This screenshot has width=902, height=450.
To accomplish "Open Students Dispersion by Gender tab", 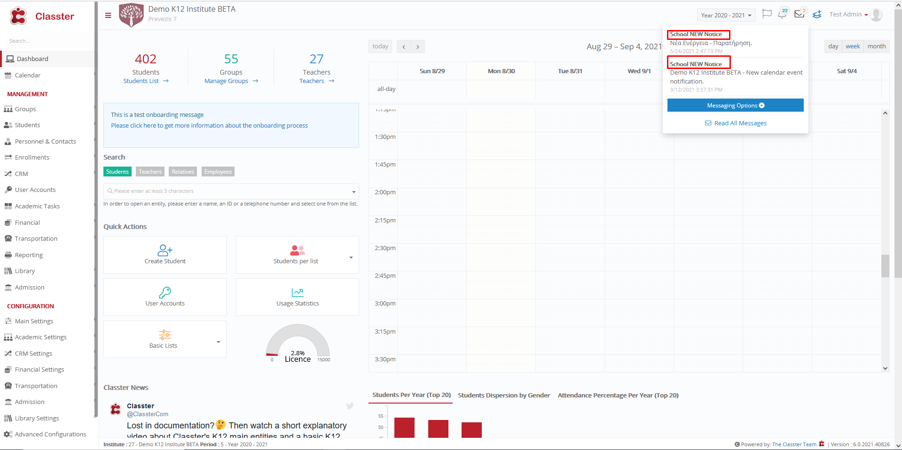I will [504, 395].
